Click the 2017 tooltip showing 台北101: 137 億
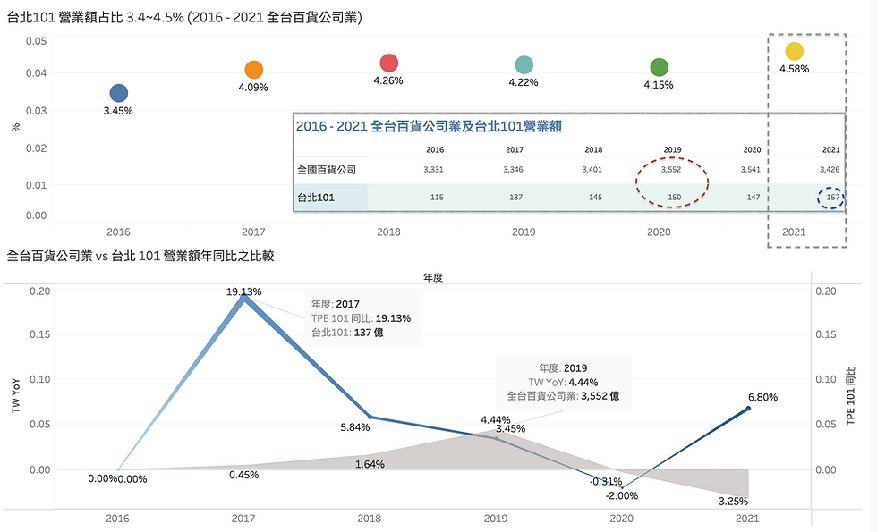This screenshot has width=877, height=532. point(363,318)
